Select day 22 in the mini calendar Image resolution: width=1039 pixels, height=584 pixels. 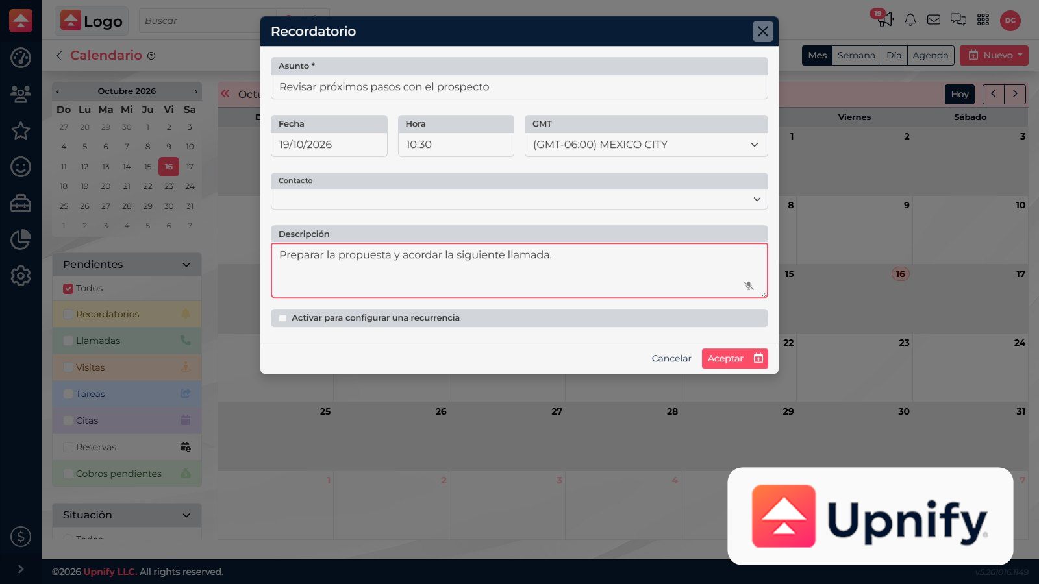click(147, 186)
